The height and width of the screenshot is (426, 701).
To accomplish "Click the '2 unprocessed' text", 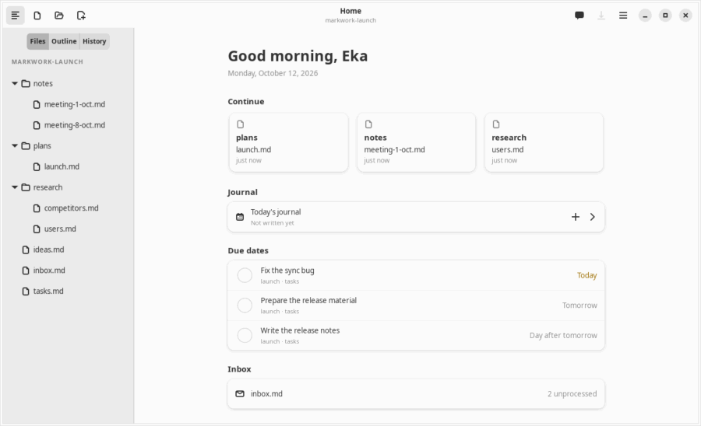I will point(572,393).
